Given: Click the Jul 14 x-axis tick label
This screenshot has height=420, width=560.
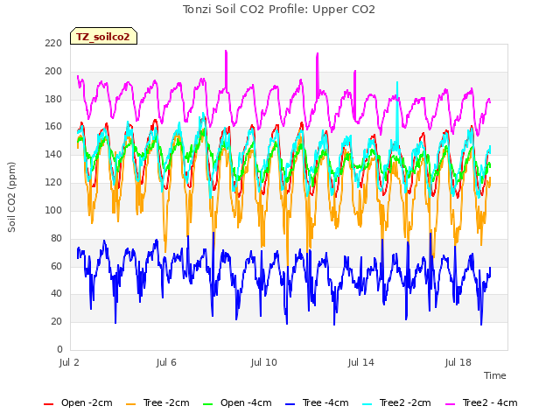Looking at the screenshot, I should click(x=361, y=362).
